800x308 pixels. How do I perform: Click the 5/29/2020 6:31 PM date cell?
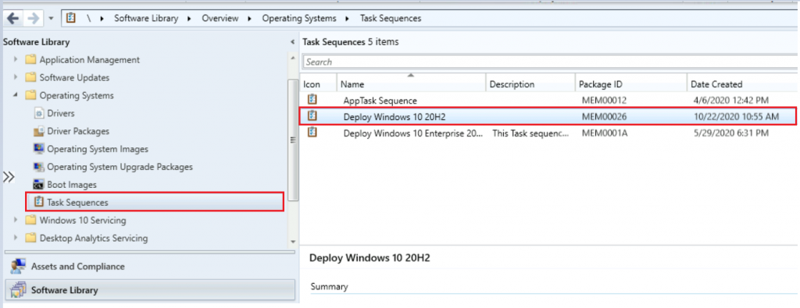(731, 133)
